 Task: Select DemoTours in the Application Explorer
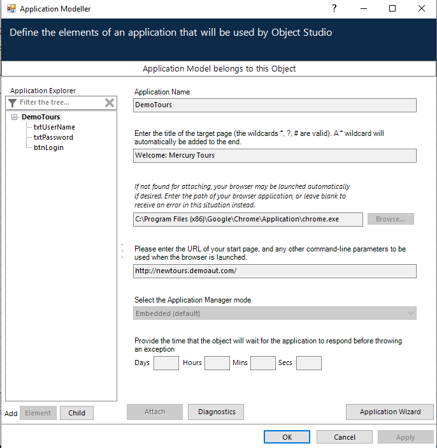pyautogui.click(x=41, y=117)
